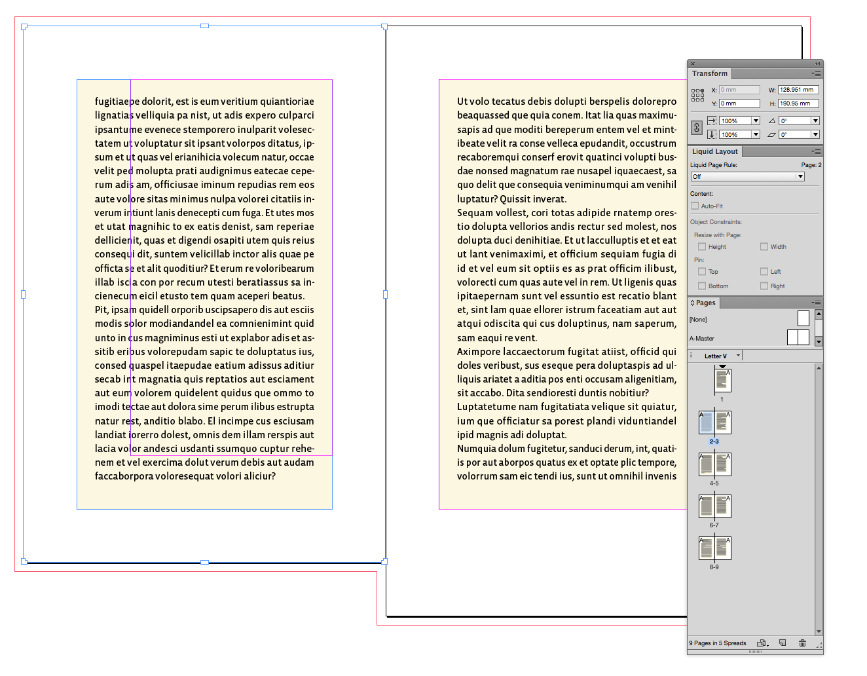
Task: Check the Height resize checkbox
Action: pyautogui.click(x=702, y=247)
